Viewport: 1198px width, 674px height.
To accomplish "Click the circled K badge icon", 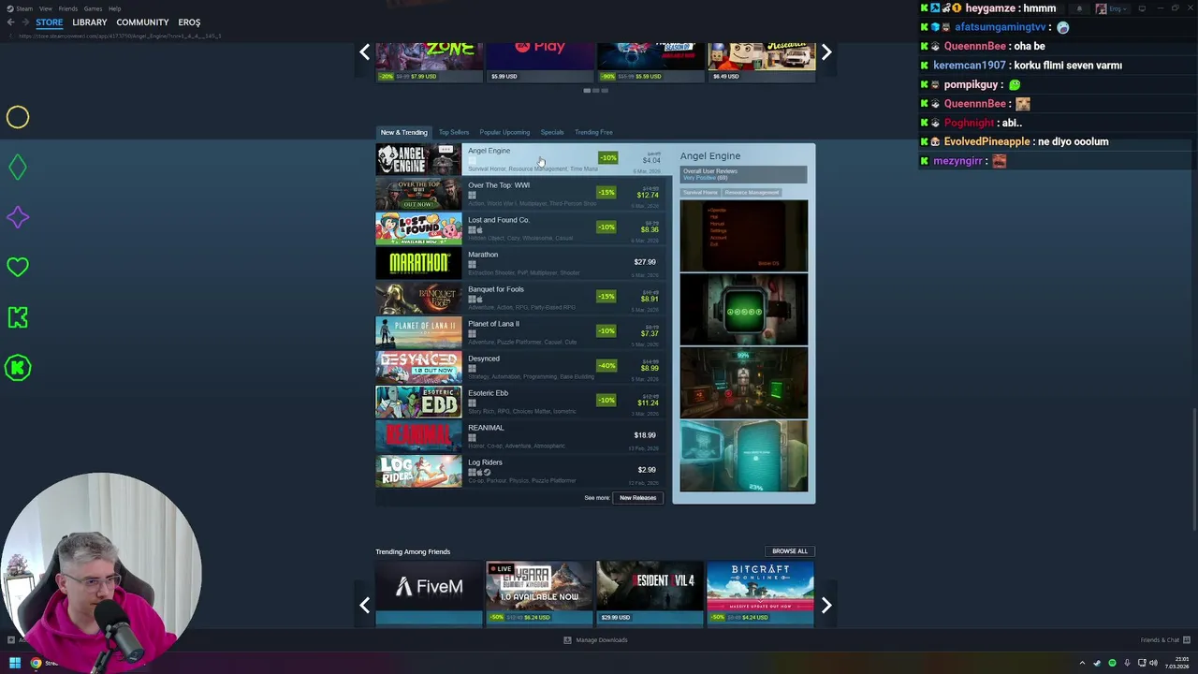I will 18,368.
